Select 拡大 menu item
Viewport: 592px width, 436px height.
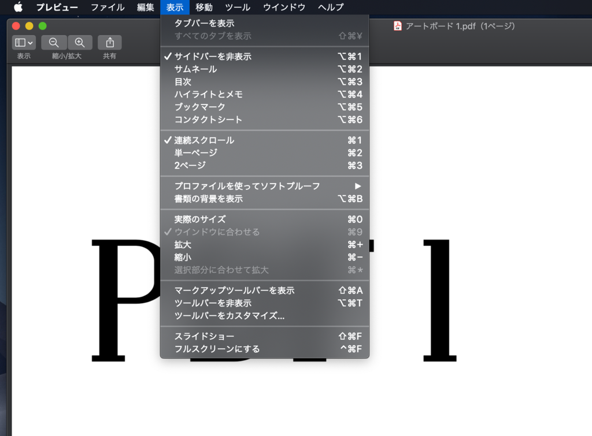[265, 245]
